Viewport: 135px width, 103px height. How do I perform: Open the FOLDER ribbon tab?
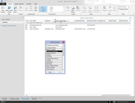click(29, 4)
